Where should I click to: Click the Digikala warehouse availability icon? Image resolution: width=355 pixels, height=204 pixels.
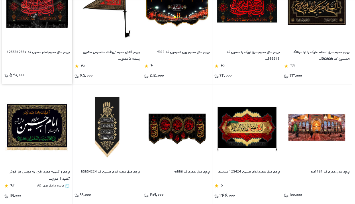(x=67, y=186)
